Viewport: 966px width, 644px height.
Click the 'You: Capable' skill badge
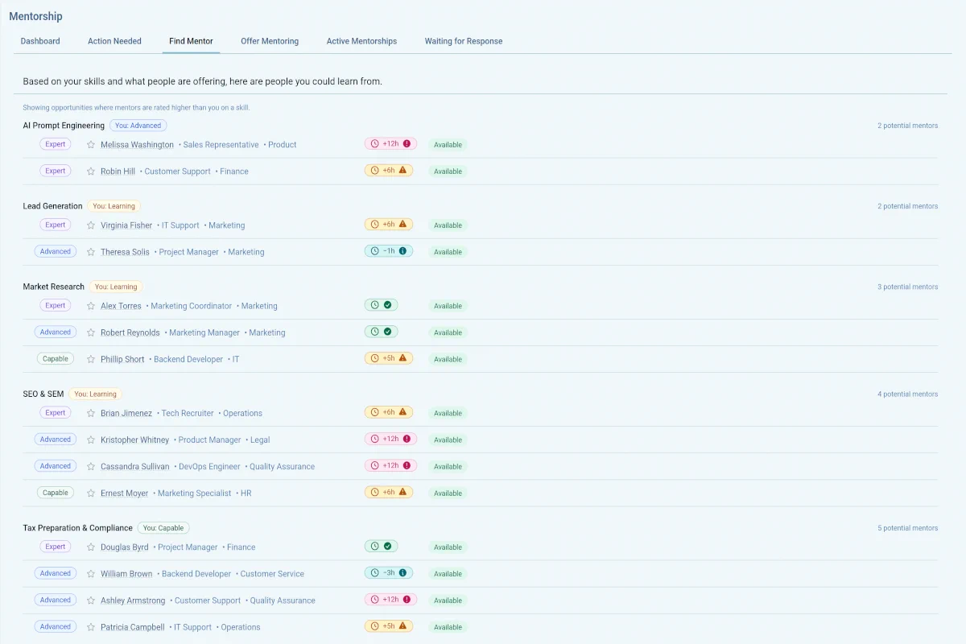(x=163, y=528)
